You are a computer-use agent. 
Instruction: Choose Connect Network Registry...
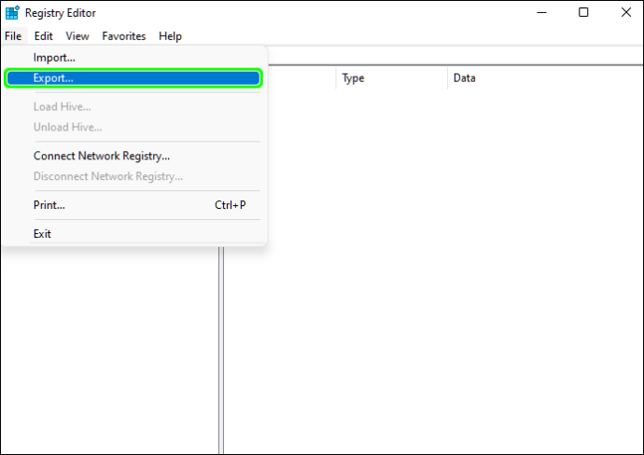133,156
